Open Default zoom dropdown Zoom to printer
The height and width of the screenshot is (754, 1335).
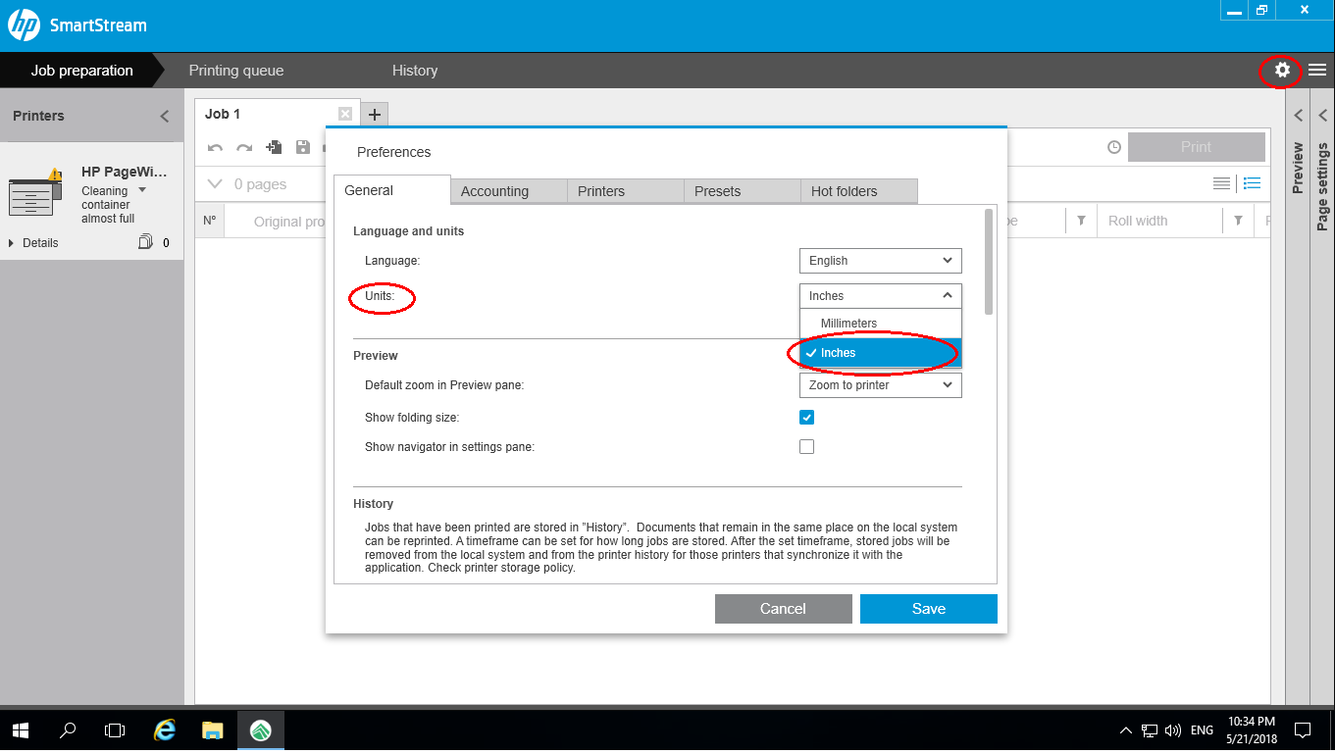tap(881, 385)
